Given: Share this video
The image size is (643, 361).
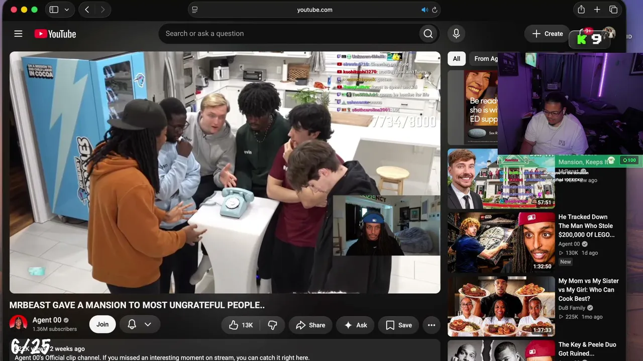Looking at the screenshot, I should point(310,325).
